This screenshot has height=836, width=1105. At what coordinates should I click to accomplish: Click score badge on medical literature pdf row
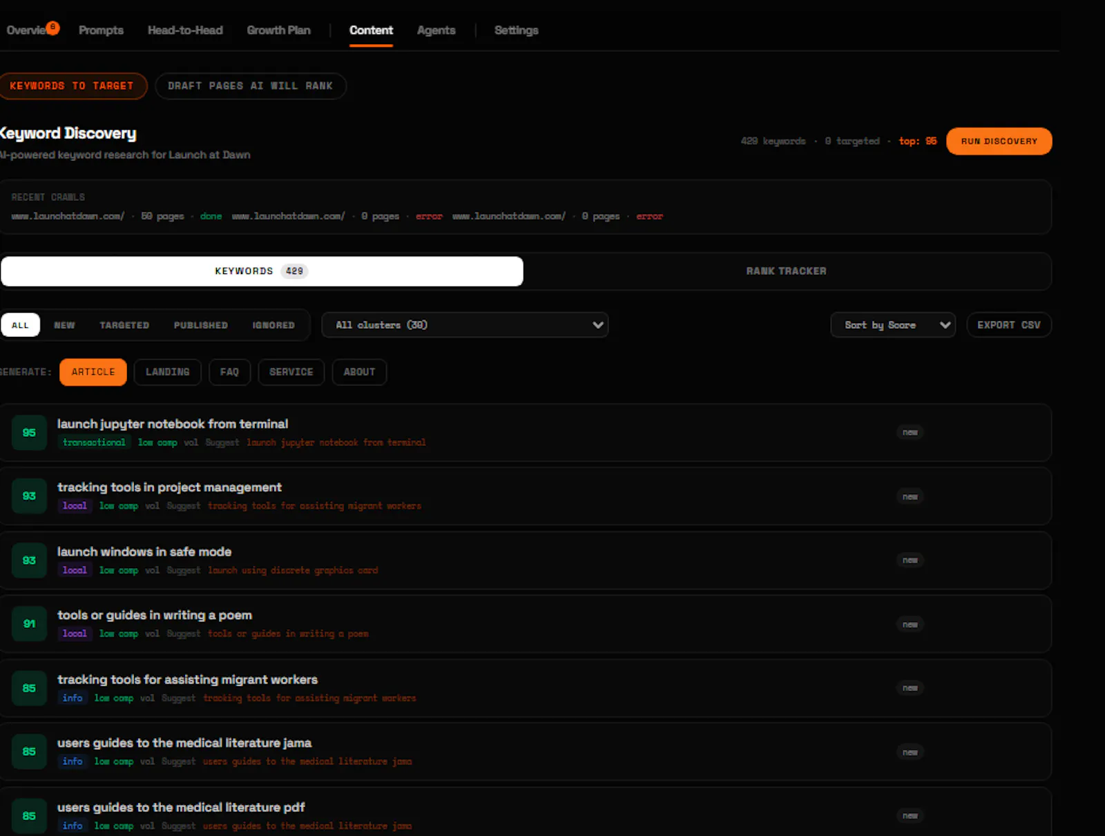(x=29, y=816)
